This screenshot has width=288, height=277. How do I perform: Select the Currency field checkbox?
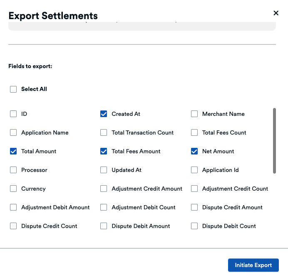[x=13, y=189]
